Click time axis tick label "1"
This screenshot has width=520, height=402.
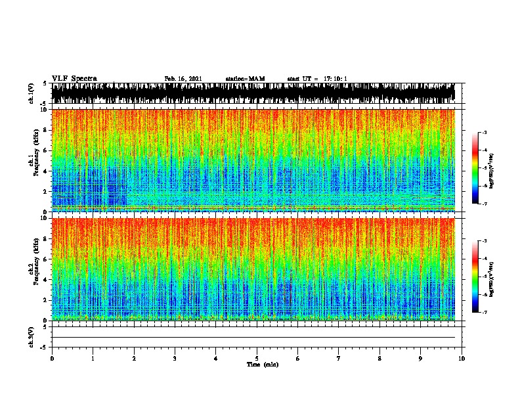click(x=93, y=358)
